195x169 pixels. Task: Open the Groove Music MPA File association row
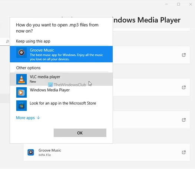click(107, 152)
